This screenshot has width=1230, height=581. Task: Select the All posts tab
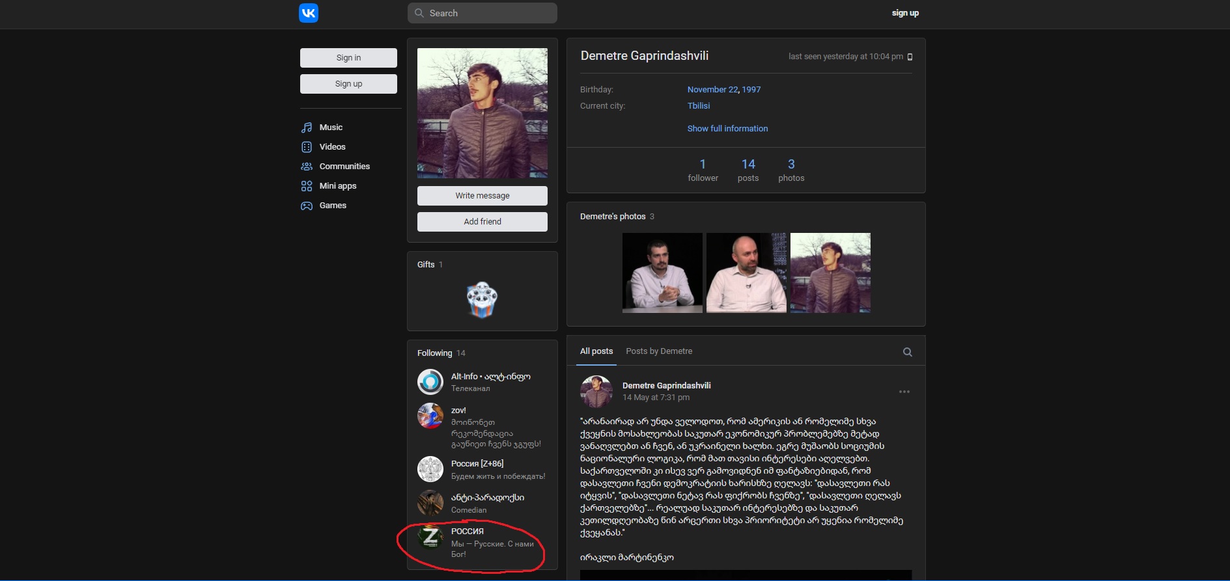coord(596,351)
